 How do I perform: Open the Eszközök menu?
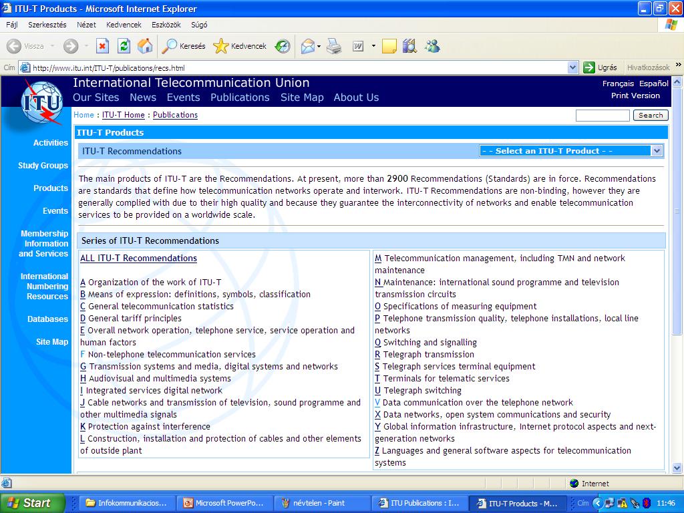166,25
